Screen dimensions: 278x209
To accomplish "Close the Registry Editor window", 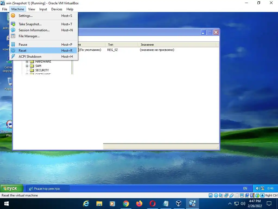I will tap(216, 32).
